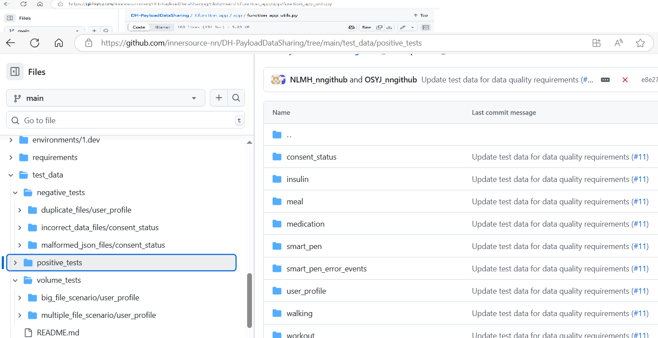Click the refresh icon in the background browser window
The height and width of the screenshot is (338, 658).
pos(23,4)
